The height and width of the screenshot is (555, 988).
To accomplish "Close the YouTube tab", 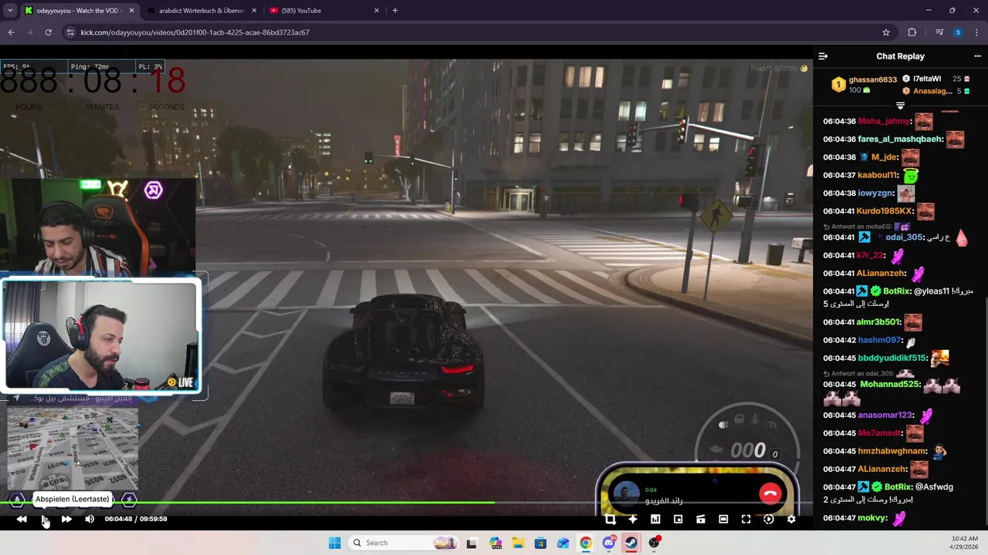I will tap(377, 11).
